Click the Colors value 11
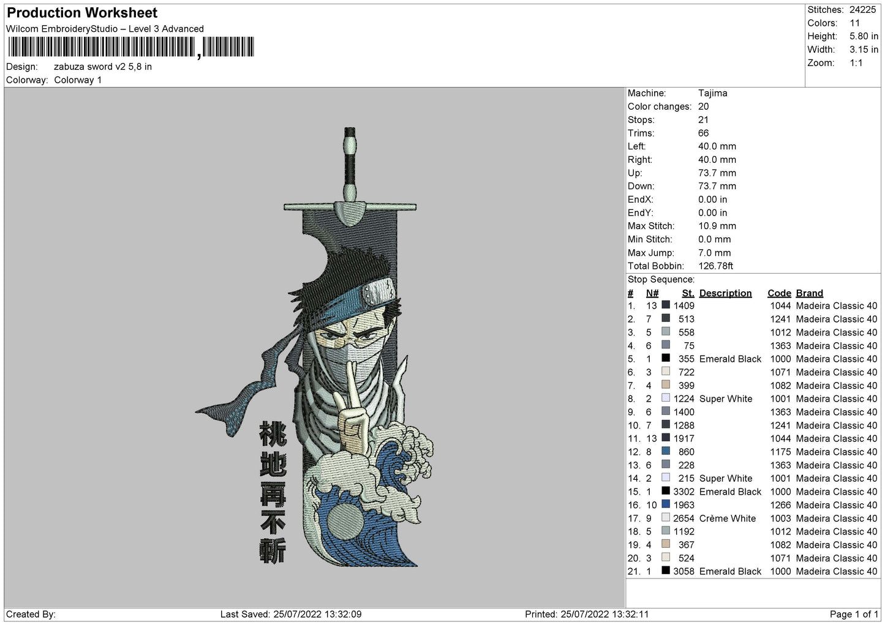 click(x=855, y=23)
